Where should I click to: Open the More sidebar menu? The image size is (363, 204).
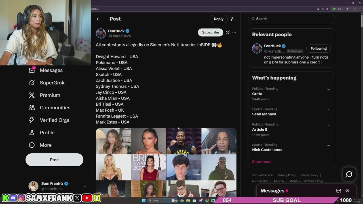pyautogui.click(x=40, y=145)
